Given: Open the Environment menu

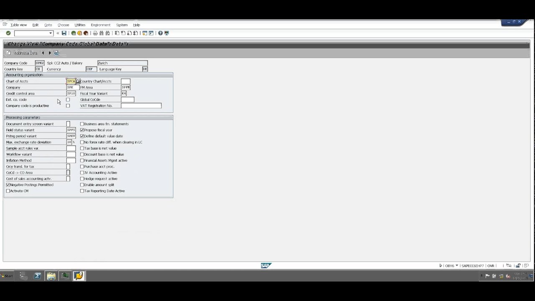Looking at the screenshot, I should (x=101, y=25).
